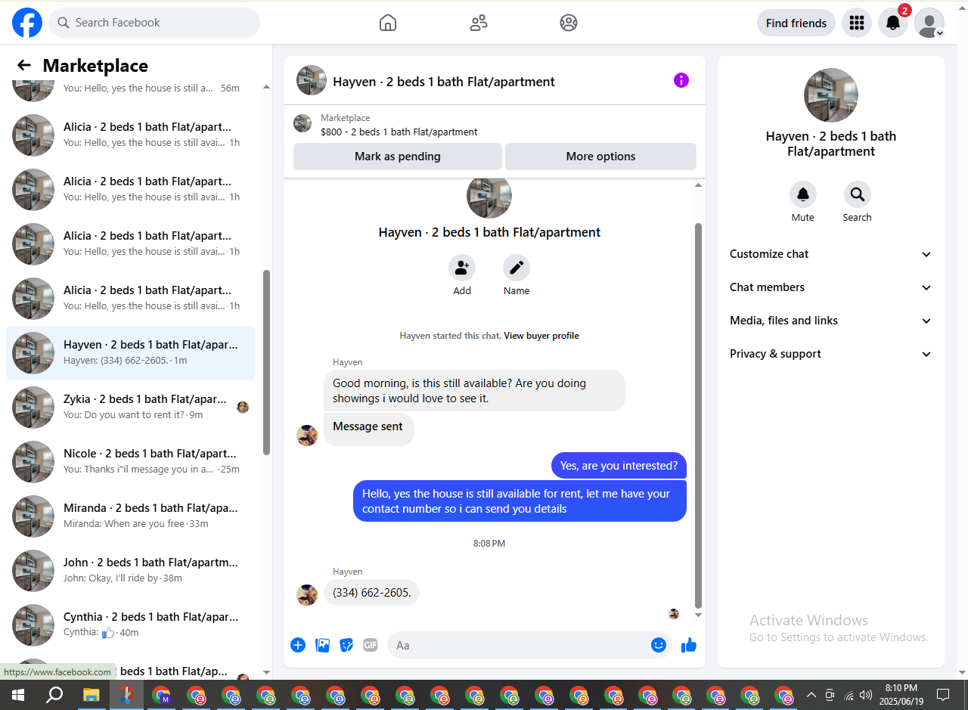Click the chat header listing thumbnail
Screen dimensions: 968x710
point(312,80)
